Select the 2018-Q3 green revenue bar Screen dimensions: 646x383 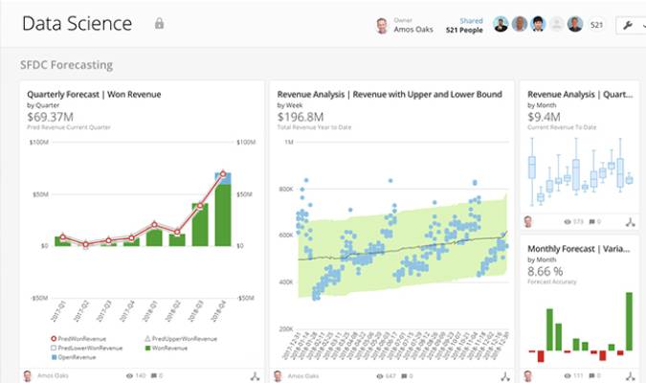(x=200, y=225)
